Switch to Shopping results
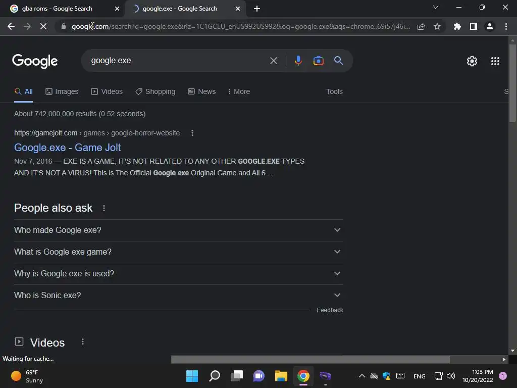 [156, 92]
